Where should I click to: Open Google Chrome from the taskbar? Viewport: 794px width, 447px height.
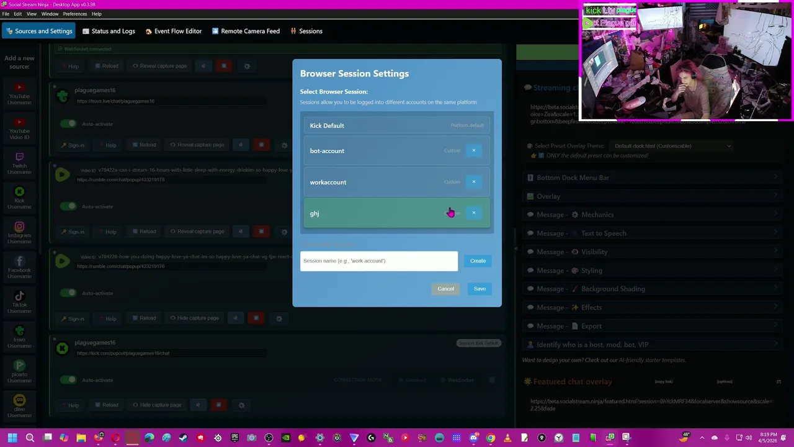pyautogui.click(x=491, y=438)
